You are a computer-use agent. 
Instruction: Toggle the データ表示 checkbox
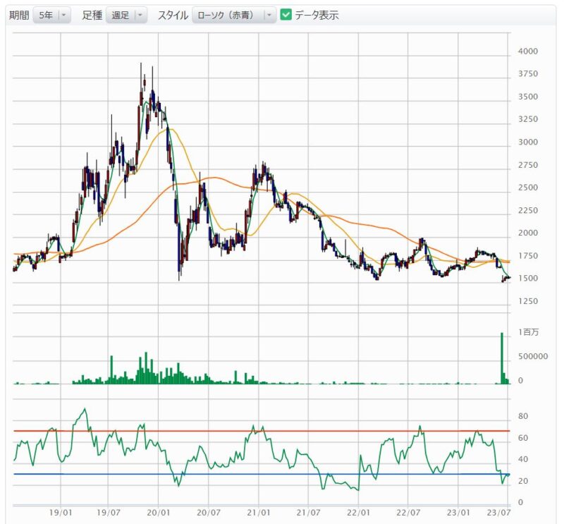click(x=286, y=15)
